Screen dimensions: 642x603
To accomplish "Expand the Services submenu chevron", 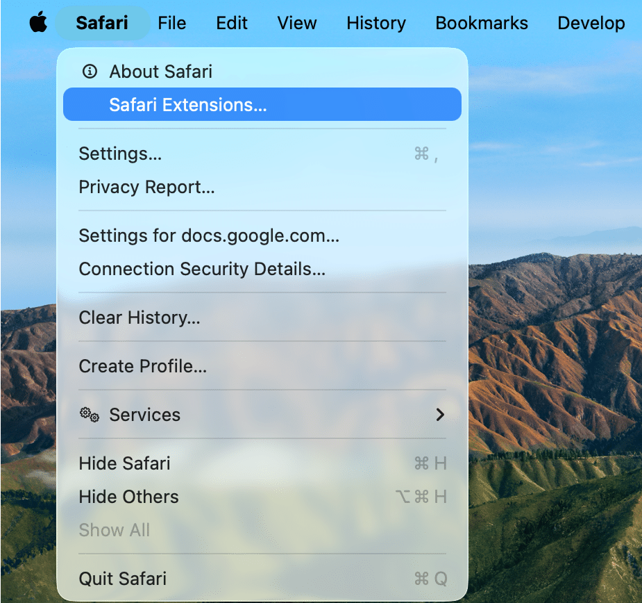I will tap(440, 415).
